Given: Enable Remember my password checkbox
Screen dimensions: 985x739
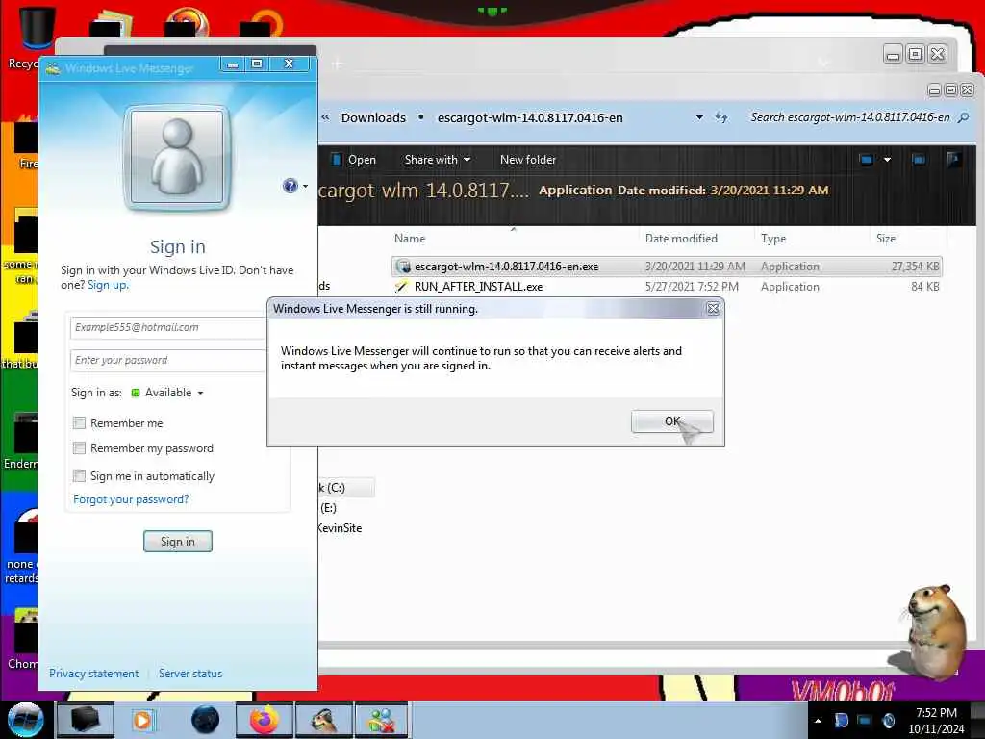Looking at the screenshot, I should [x=79, y=448].
